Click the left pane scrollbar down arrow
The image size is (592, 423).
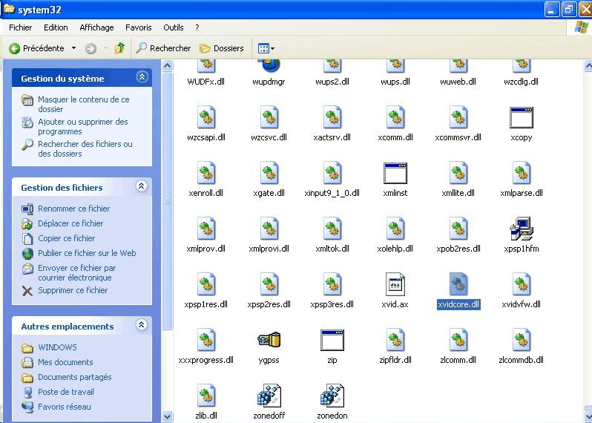[167, 416]
